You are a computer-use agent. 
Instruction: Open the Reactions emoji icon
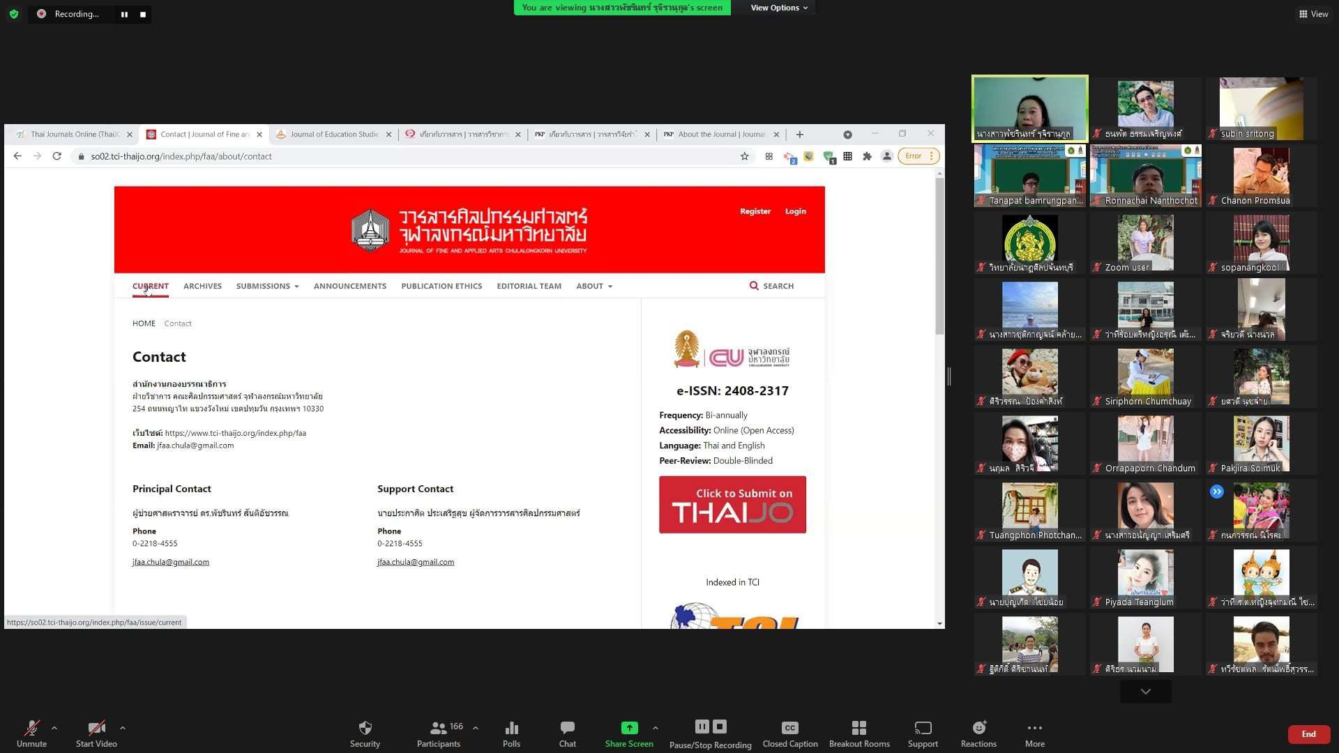click(x=978, y=729)
